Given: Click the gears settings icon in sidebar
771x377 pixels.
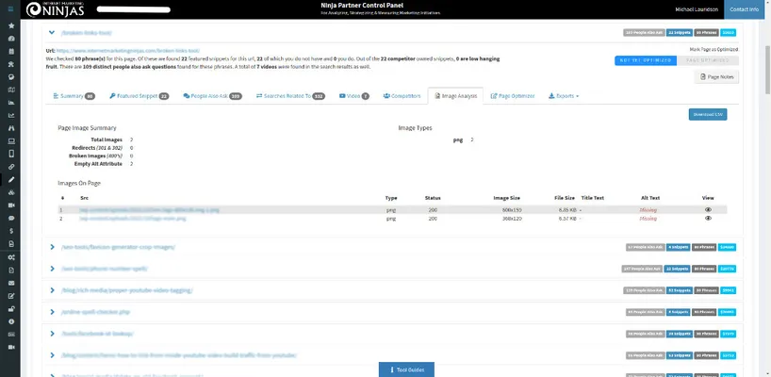Looking at the screenshot, I should click(10, 256).
